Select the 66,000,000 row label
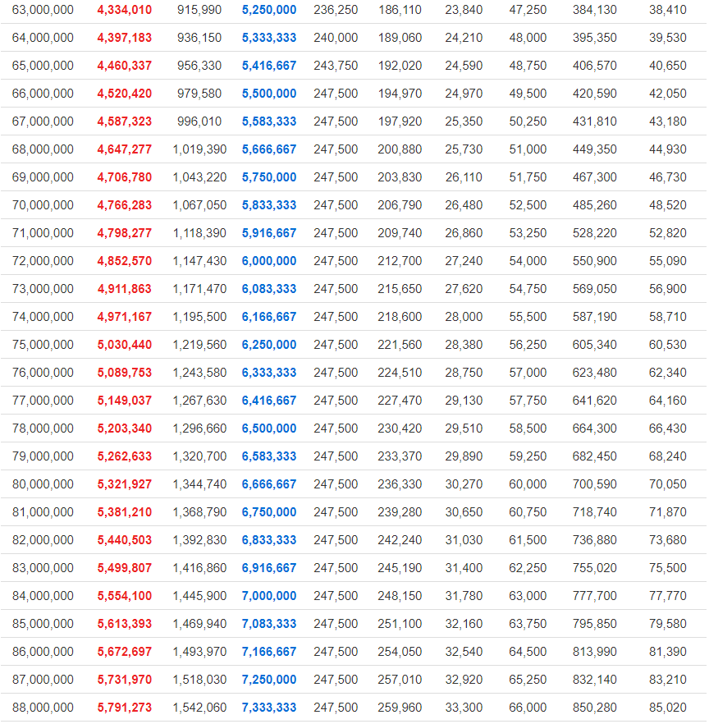Viewport: 709px width, 724px height. coord(43,94)
